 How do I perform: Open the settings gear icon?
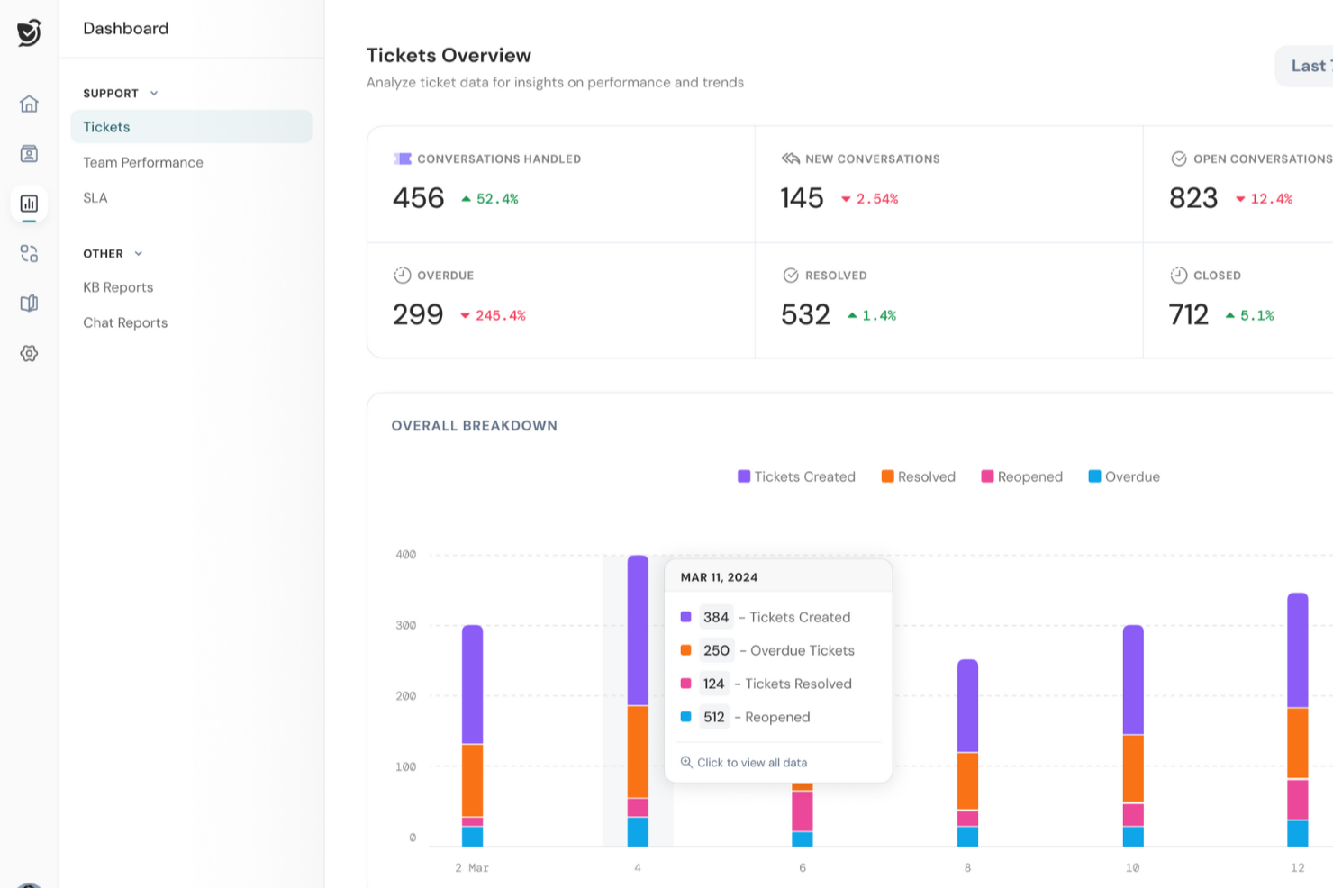point(29,353)
